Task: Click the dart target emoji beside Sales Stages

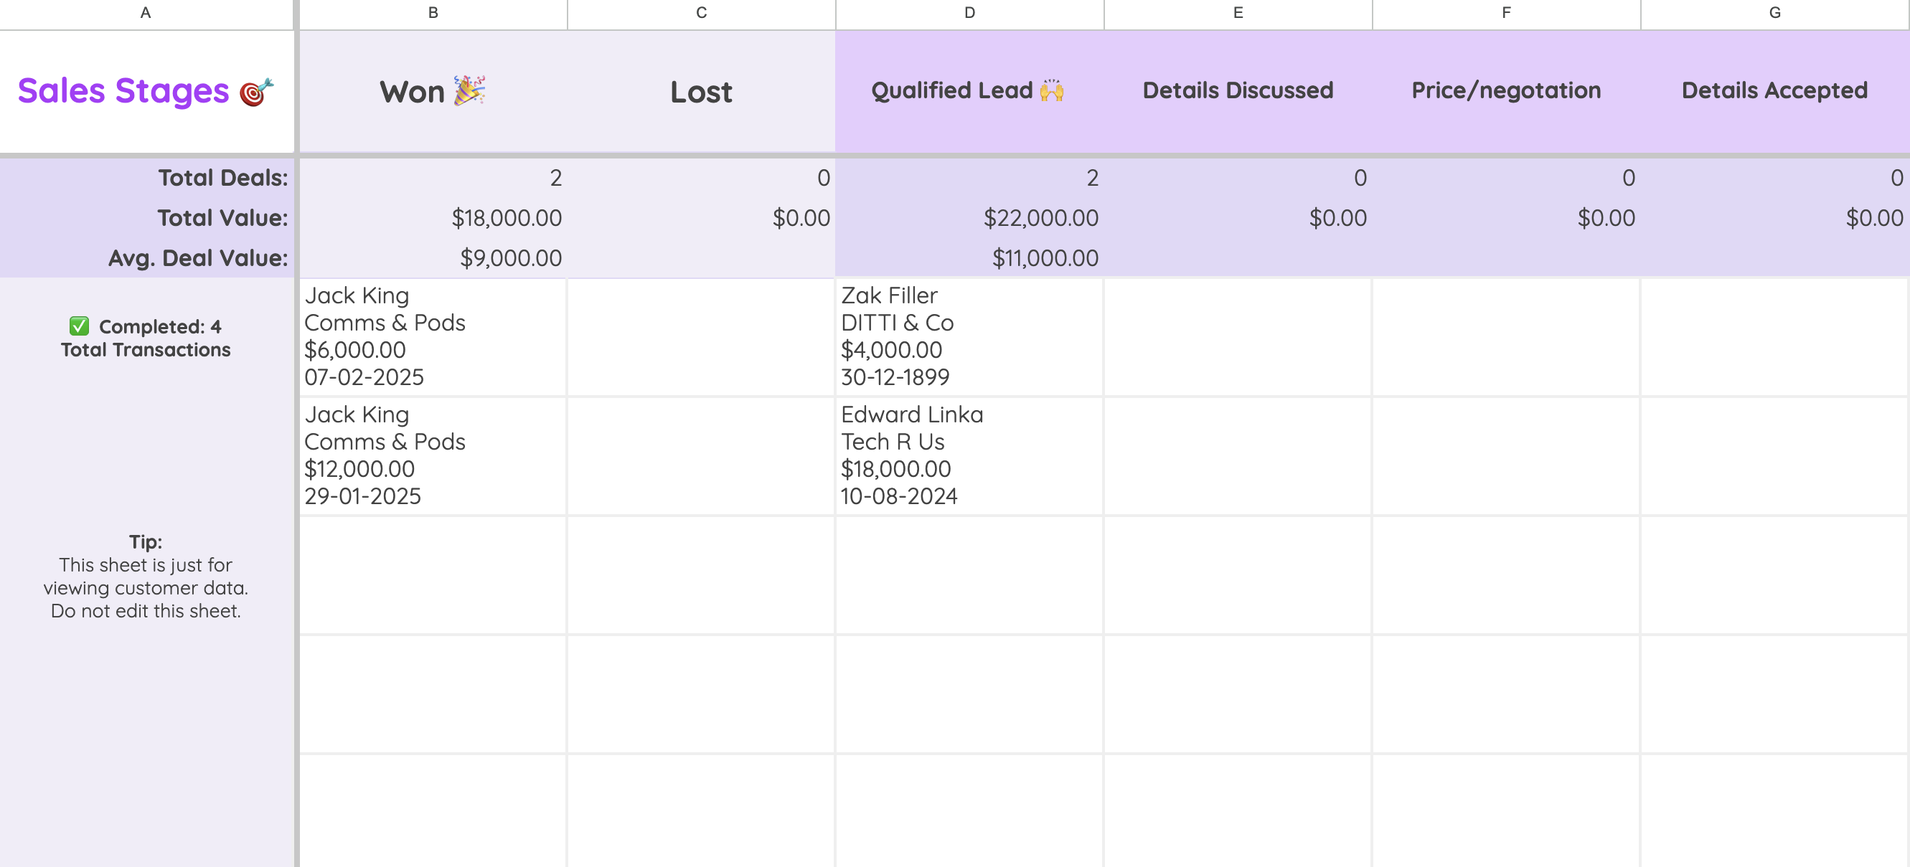Action: (257, 92)
